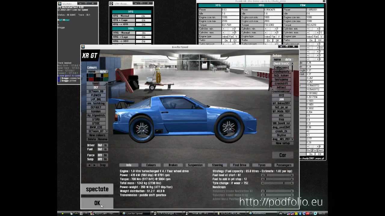Image resolution: width=385 pixels, height=216 pixels.
Task: Set Fuel to In
Action: pyautogui.click(x=105, y=149)
